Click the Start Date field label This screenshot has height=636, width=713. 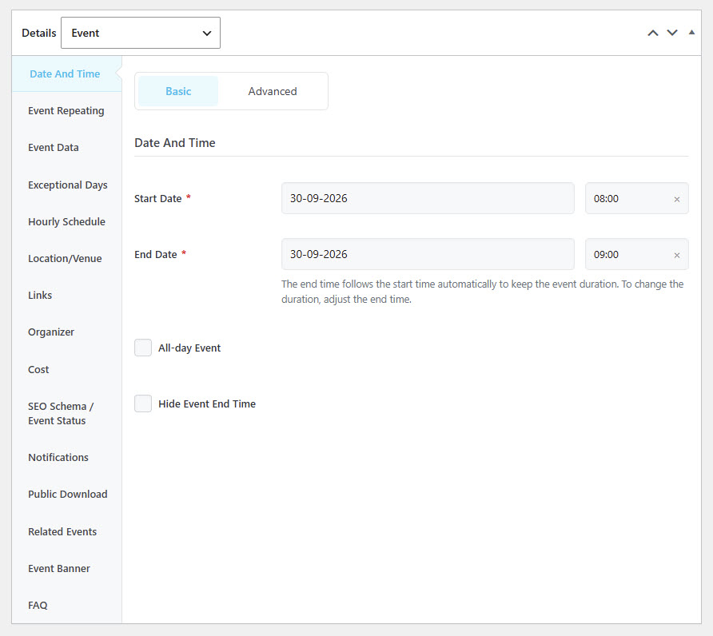157,199
